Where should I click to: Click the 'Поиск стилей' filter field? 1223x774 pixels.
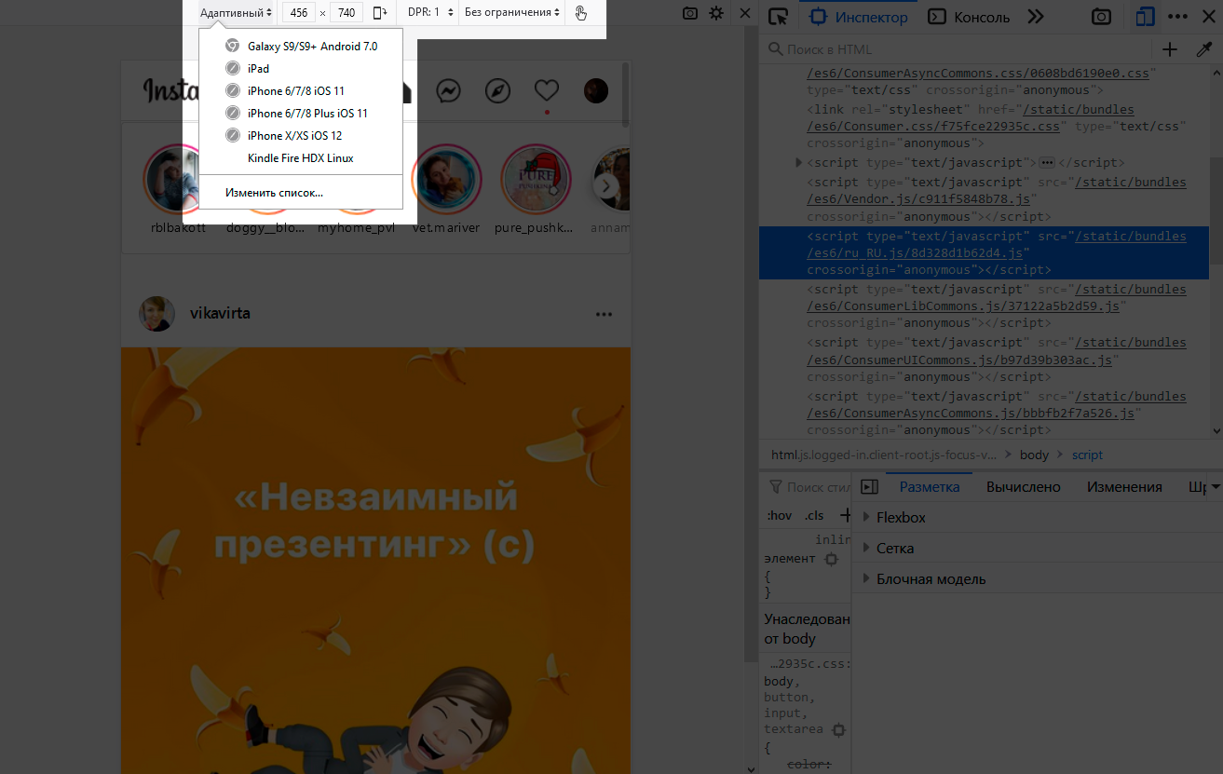click(809, 486)
